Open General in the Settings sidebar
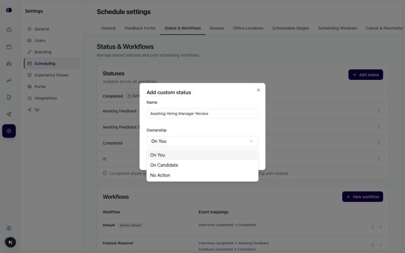This screenshot has height=253, width=405. 52,29
